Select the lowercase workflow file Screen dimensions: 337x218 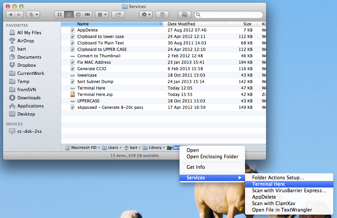[x=87, y=75]
